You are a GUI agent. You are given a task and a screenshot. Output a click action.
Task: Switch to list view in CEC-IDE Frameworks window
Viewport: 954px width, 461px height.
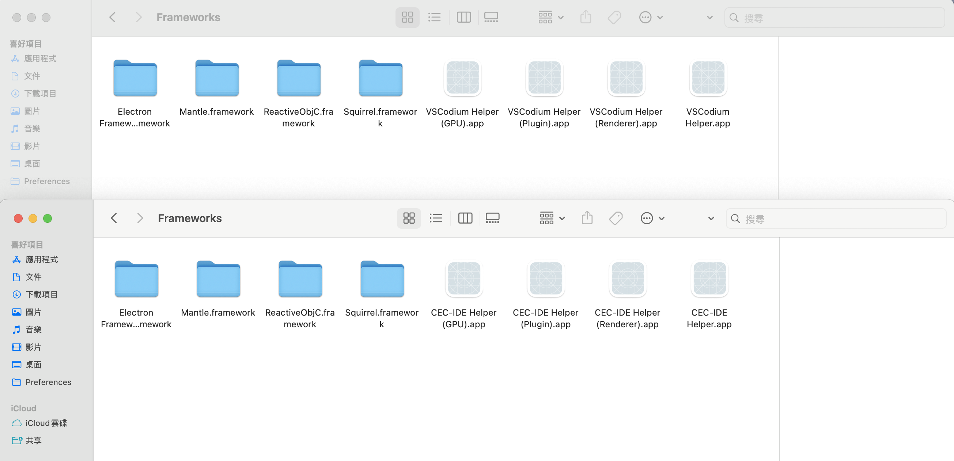point(436,218)
